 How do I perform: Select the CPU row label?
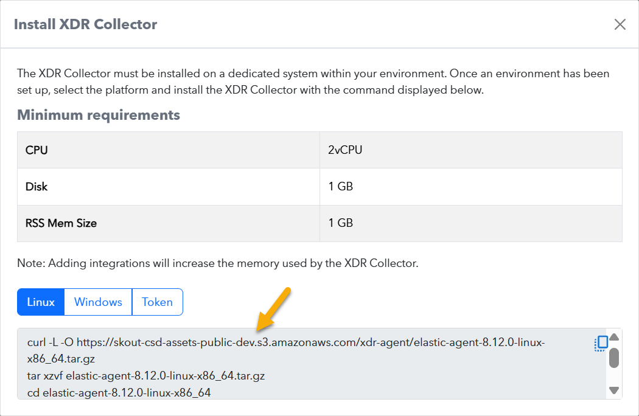(38, 150)
